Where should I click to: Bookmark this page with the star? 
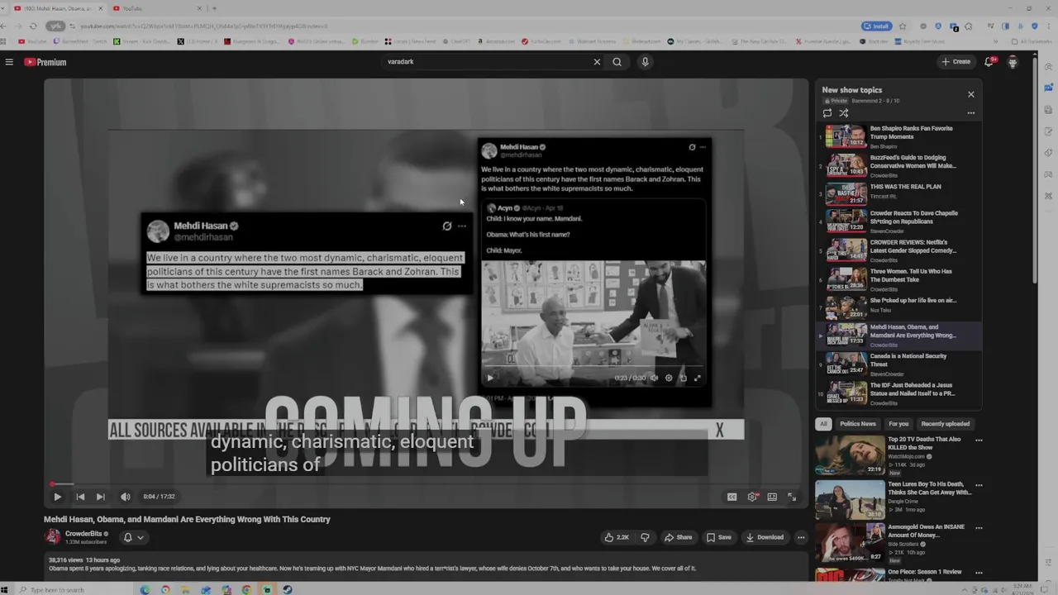903,26
